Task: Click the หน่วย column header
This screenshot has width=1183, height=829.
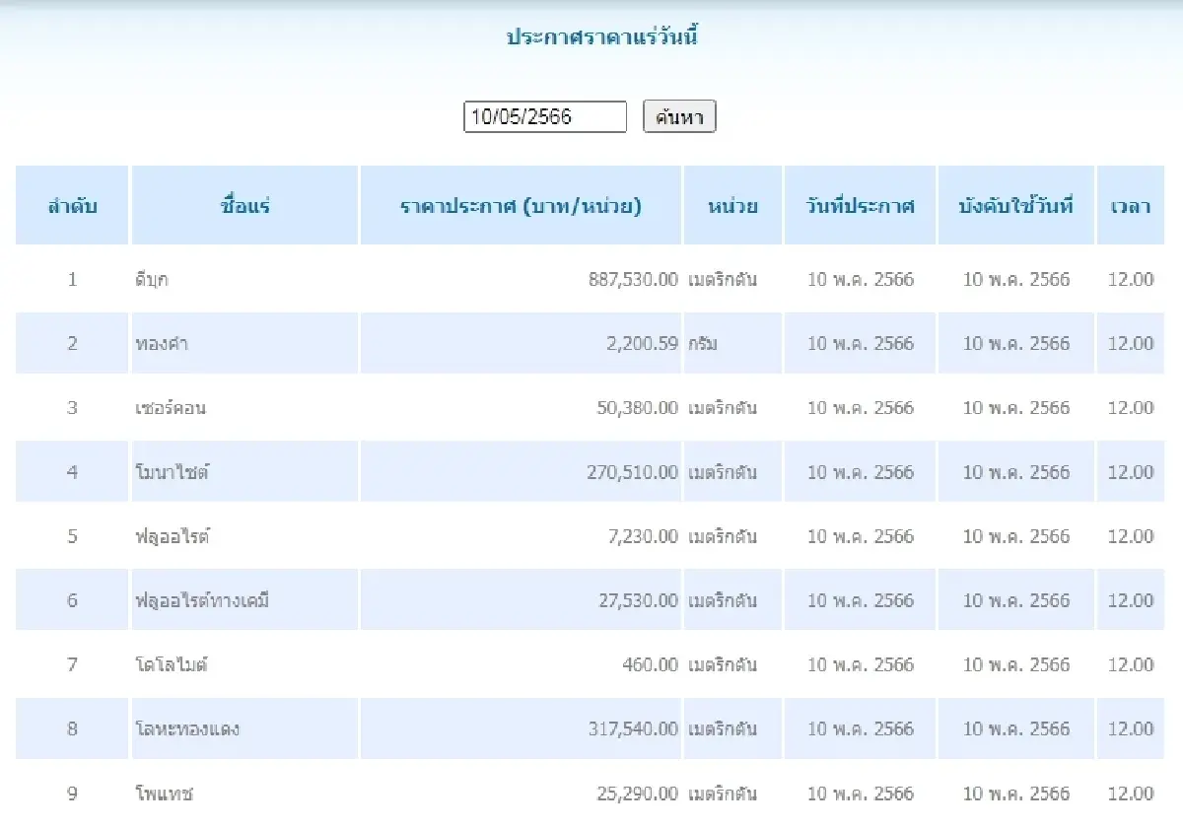Action: pos(732,206)
